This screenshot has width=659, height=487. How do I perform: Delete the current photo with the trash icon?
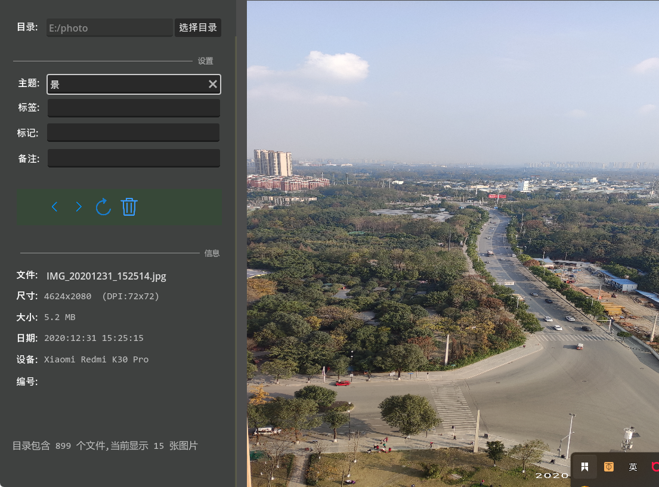tap(129, 207)
